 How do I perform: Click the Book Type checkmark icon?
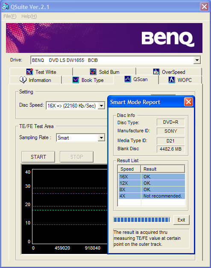76,80
